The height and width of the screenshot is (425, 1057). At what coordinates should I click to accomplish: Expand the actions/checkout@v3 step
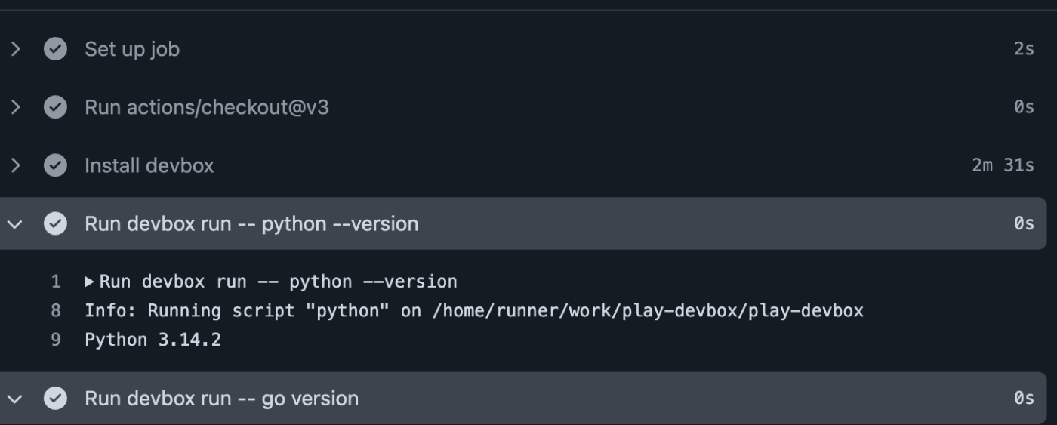click(15, 107)
